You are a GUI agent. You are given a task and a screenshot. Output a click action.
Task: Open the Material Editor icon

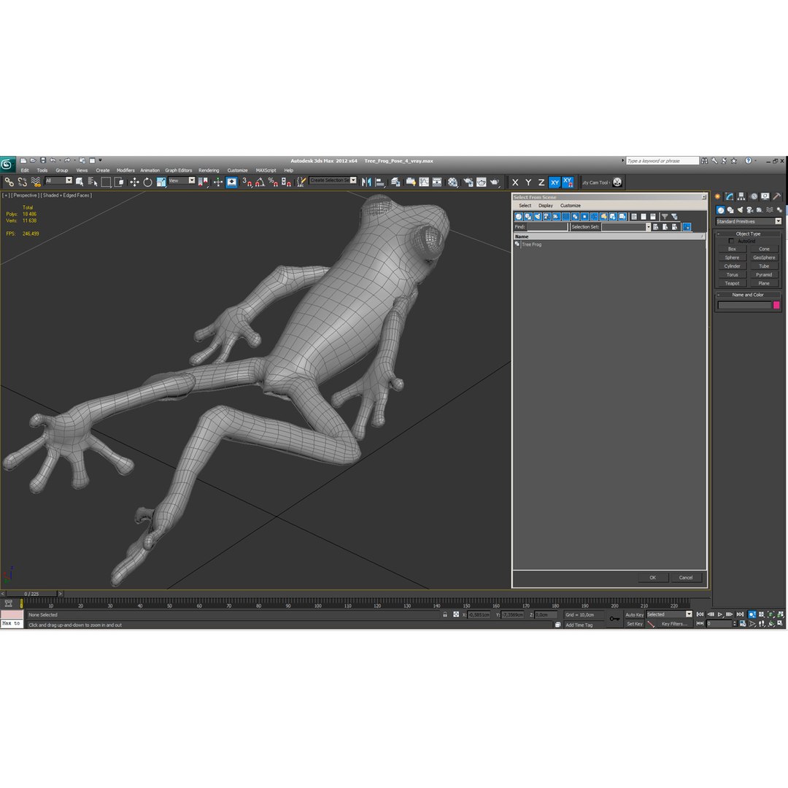pos(453,182)
